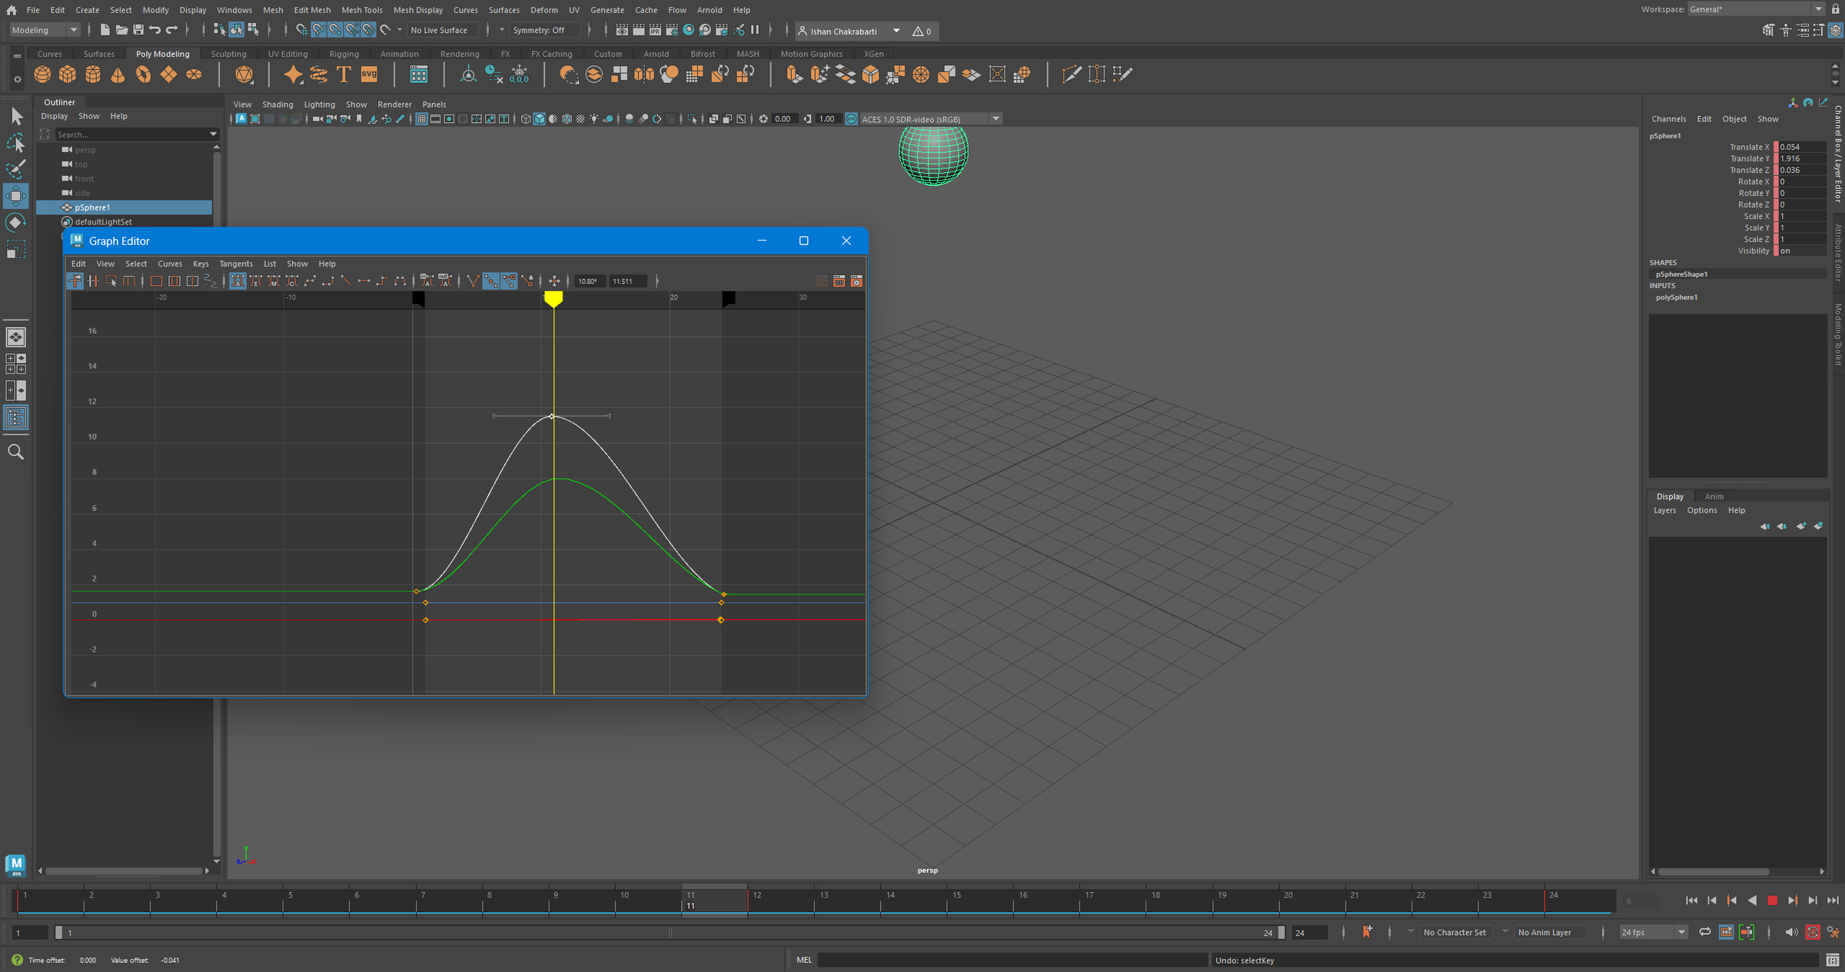Open the Symmetry: Off dropdown
This screenshot has height=972, width=1845.
click(x=544, y=30)
